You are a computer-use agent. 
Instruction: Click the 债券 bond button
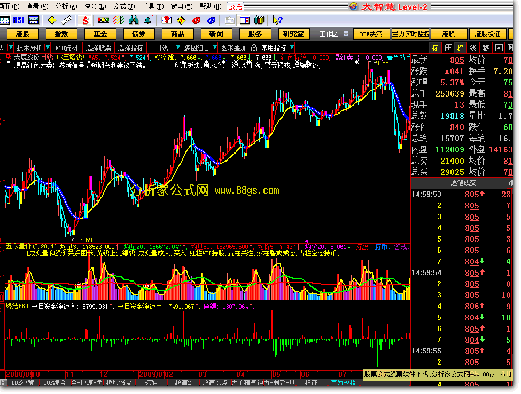click(139, 34)
